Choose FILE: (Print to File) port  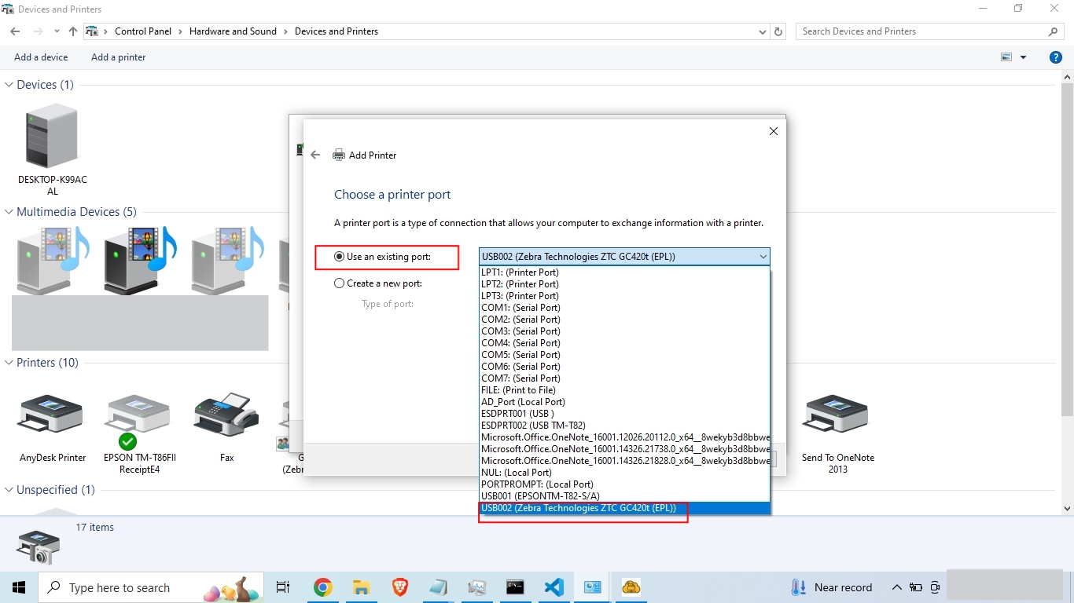[x=624, y=390]
